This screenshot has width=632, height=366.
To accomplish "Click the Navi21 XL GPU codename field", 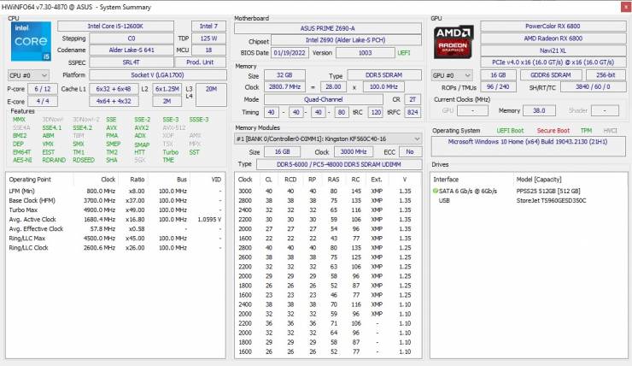I will [553, 50].
